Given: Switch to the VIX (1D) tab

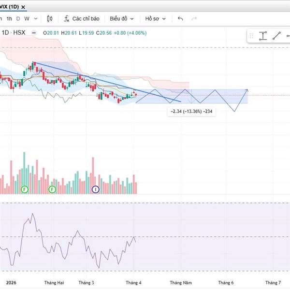Looking at the screenshot, I should tap(9, 7).
